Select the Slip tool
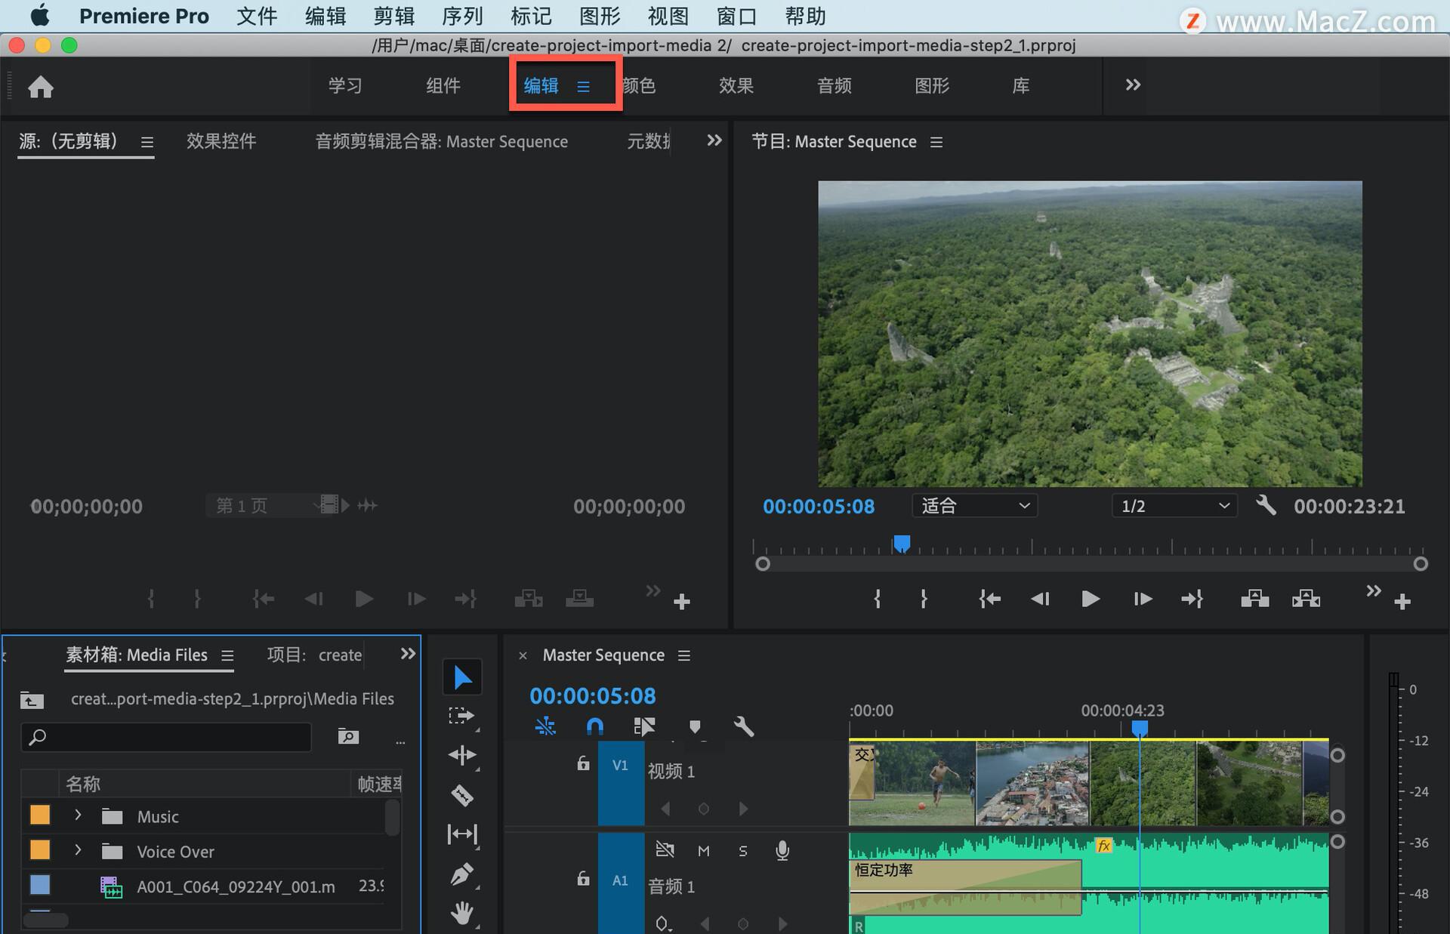 [461, 834]
